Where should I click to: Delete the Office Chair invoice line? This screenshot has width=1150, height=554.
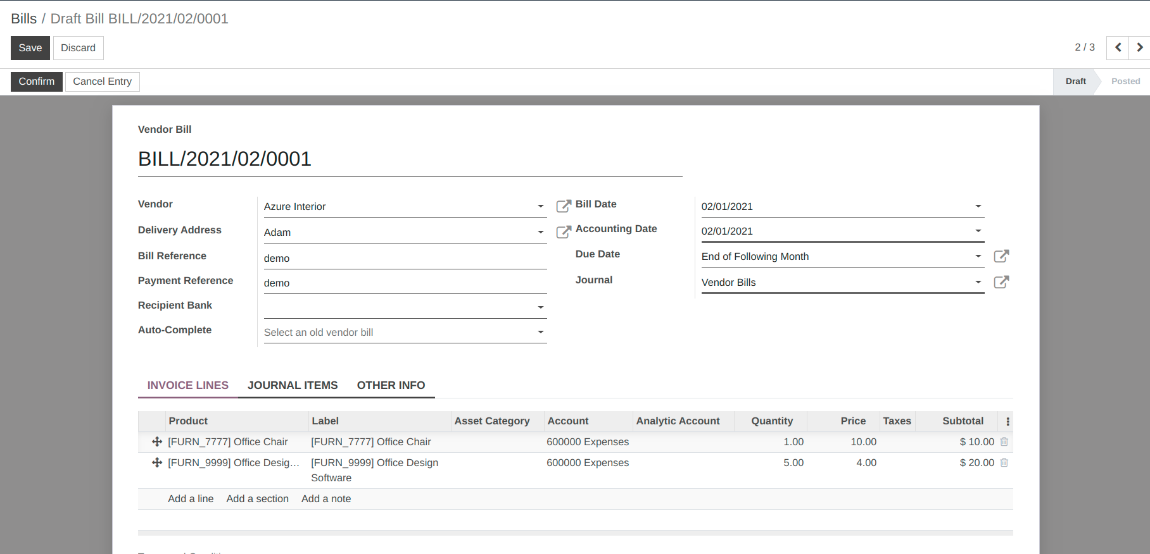pos(1004,442)
